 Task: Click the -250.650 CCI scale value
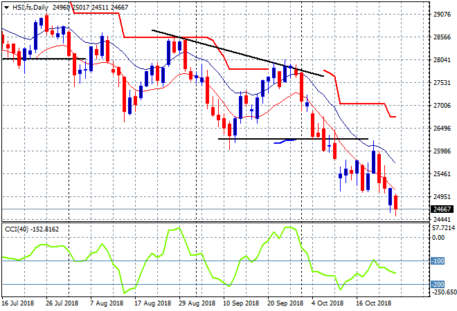(x=444, y=292)
